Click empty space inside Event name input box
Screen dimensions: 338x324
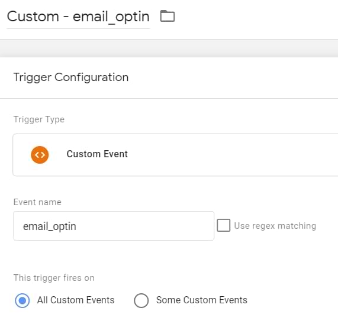[x=144, y=226]
